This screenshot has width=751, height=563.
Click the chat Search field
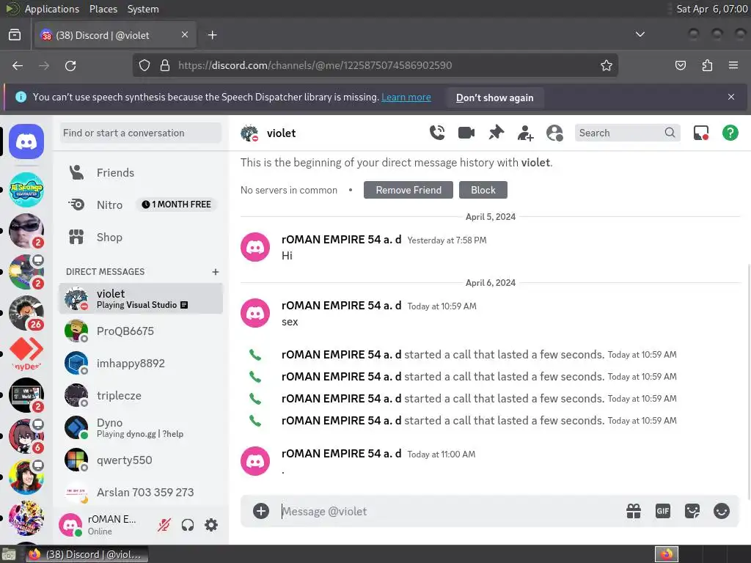click(x=627, y=133)
